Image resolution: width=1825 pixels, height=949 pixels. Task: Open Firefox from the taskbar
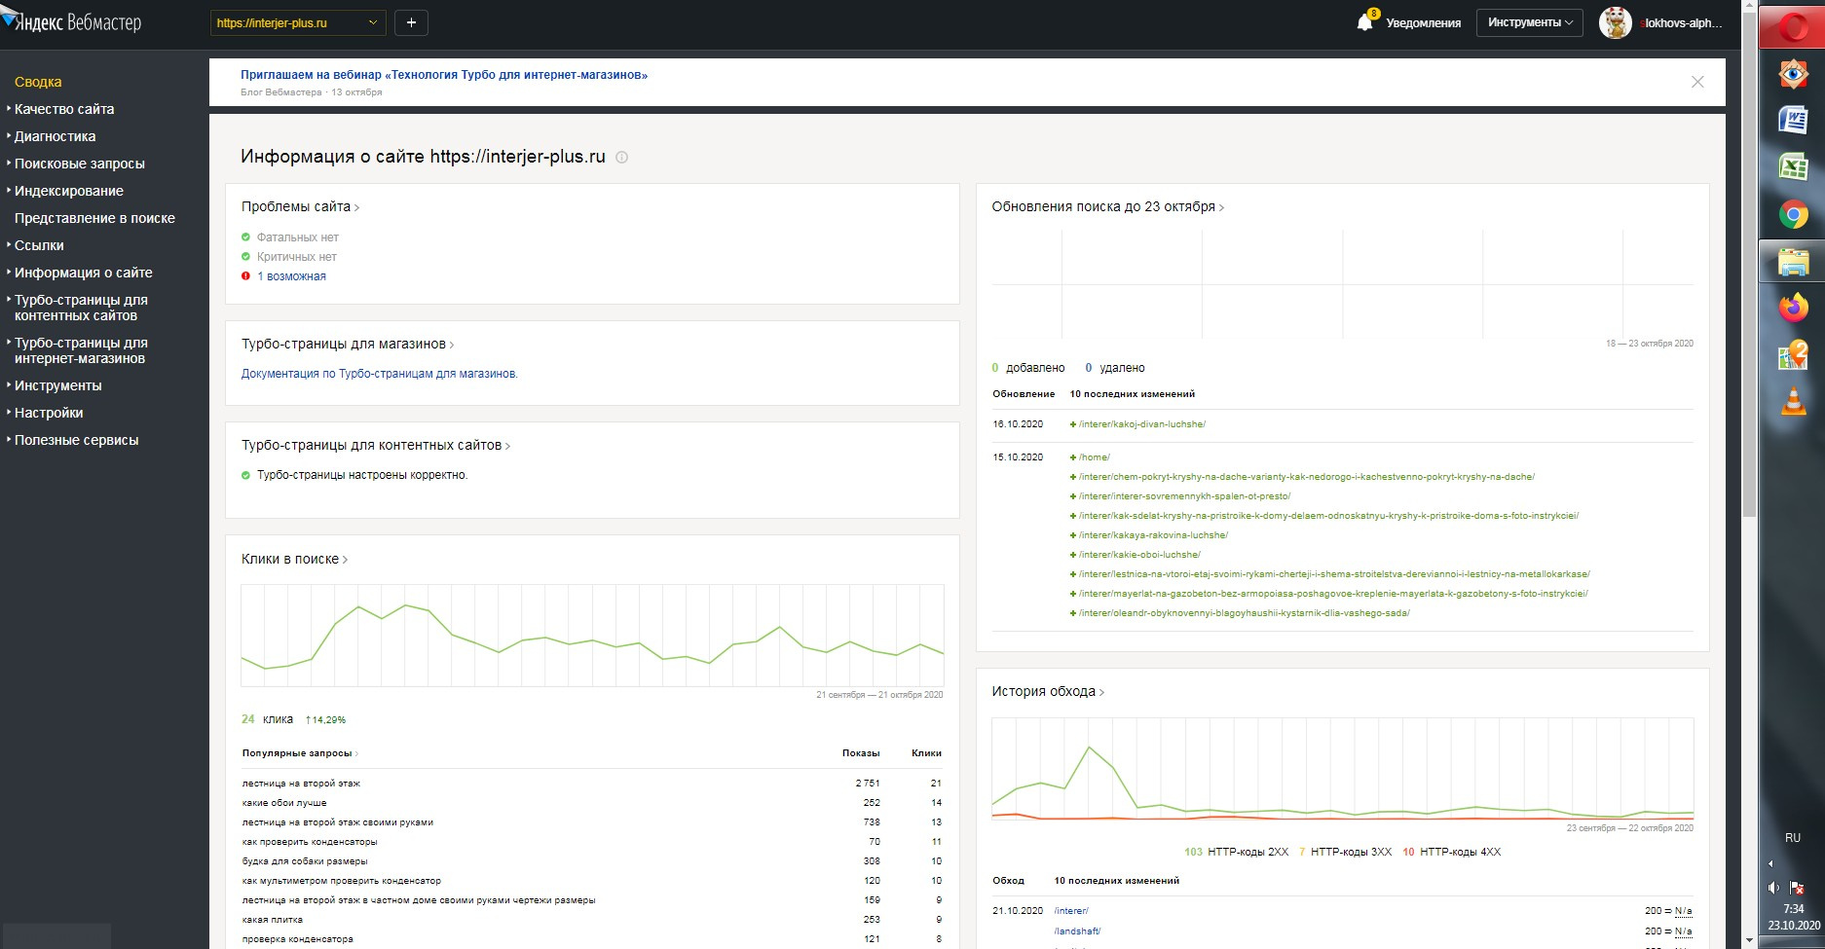[x=1793, y=308]
